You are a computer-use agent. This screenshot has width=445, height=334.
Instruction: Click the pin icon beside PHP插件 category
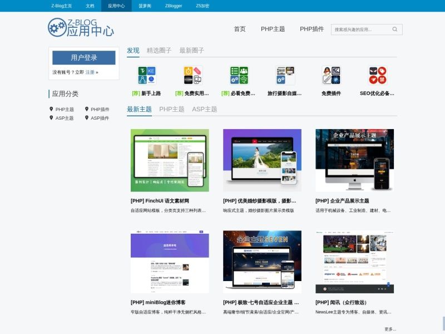[x=87, y=109]
